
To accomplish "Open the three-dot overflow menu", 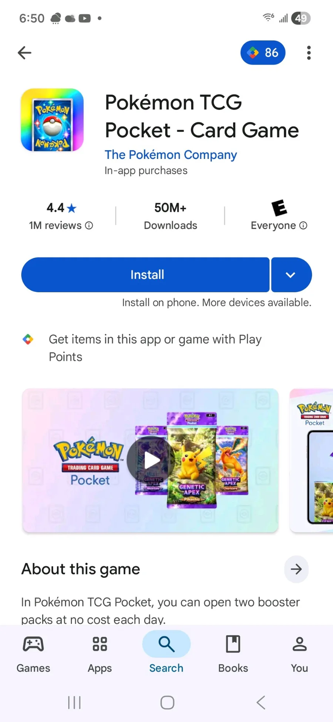I will point(309,53).
